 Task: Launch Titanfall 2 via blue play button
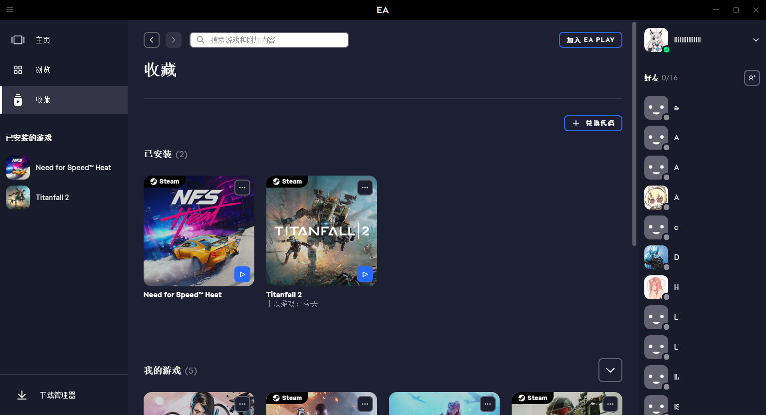click(x=365, y=274)
